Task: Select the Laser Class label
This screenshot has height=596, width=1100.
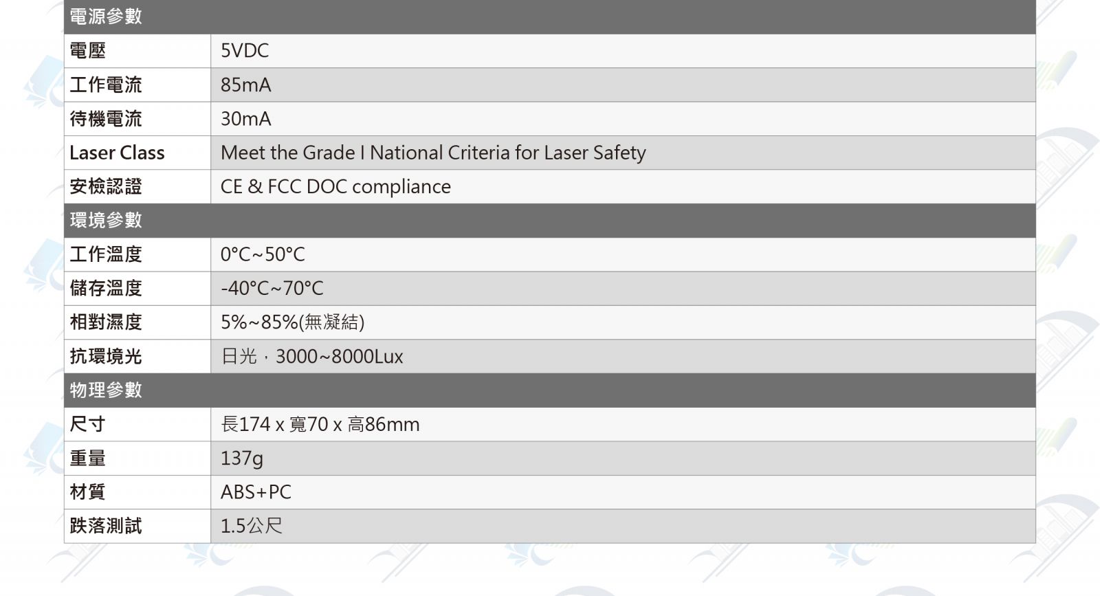Action: (117, 153)
